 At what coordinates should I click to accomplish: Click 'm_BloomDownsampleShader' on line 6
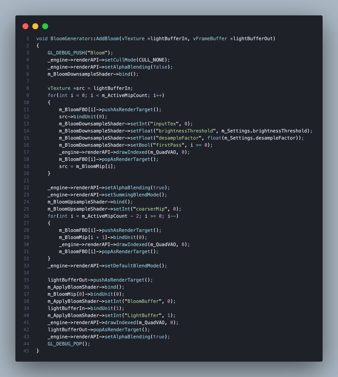[x=80, y=74]
